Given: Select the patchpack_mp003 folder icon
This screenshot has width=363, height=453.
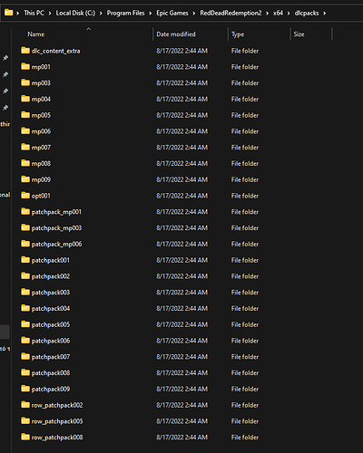Looking at the screenshot, I should click(x=25, y=227).
